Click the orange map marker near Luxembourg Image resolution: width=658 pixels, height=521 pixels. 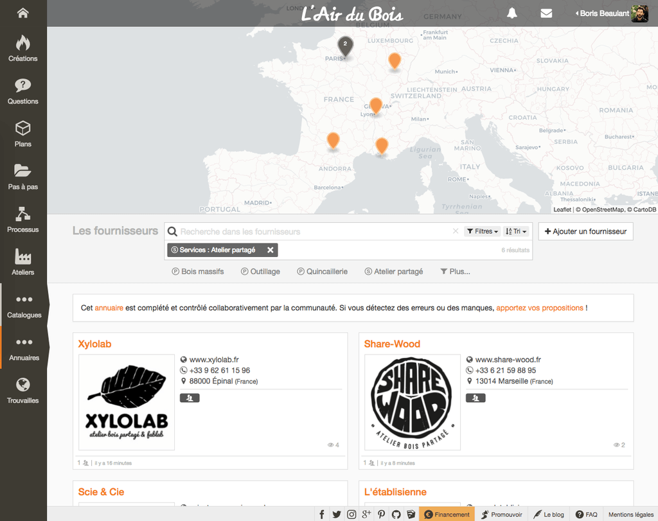pyautogui.click(x=395, y=61)
